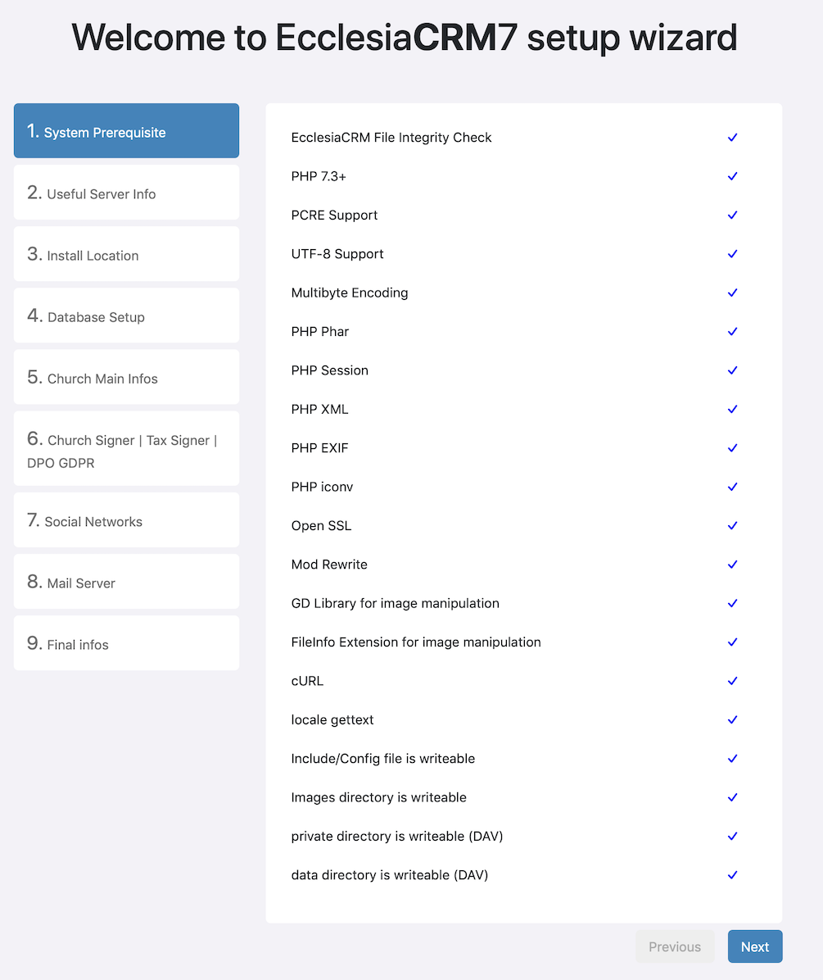Click the GD Library checkmark
This screenshot has height=980, width=823.
coord(732,603)
